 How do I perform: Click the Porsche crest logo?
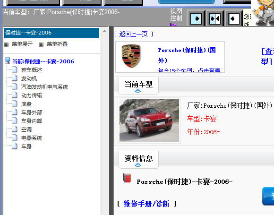tap(131, 56)
